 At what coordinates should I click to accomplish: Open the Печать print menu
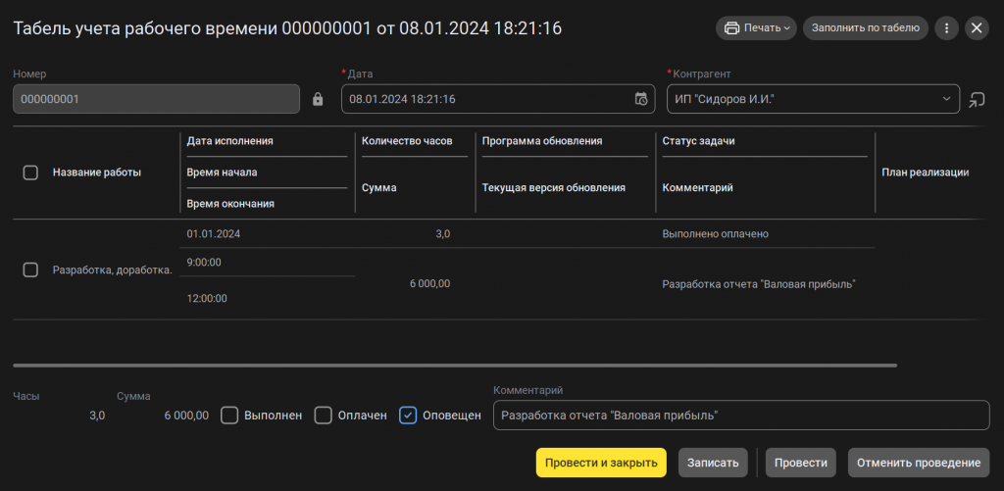[x=756, y=28]
